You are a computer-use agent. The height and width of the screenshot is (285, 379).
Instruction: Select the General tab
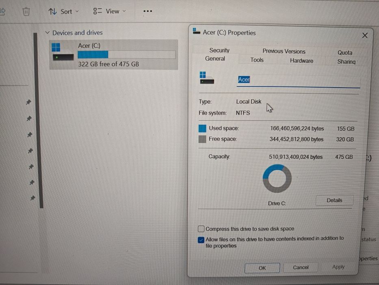click(215, 59)
